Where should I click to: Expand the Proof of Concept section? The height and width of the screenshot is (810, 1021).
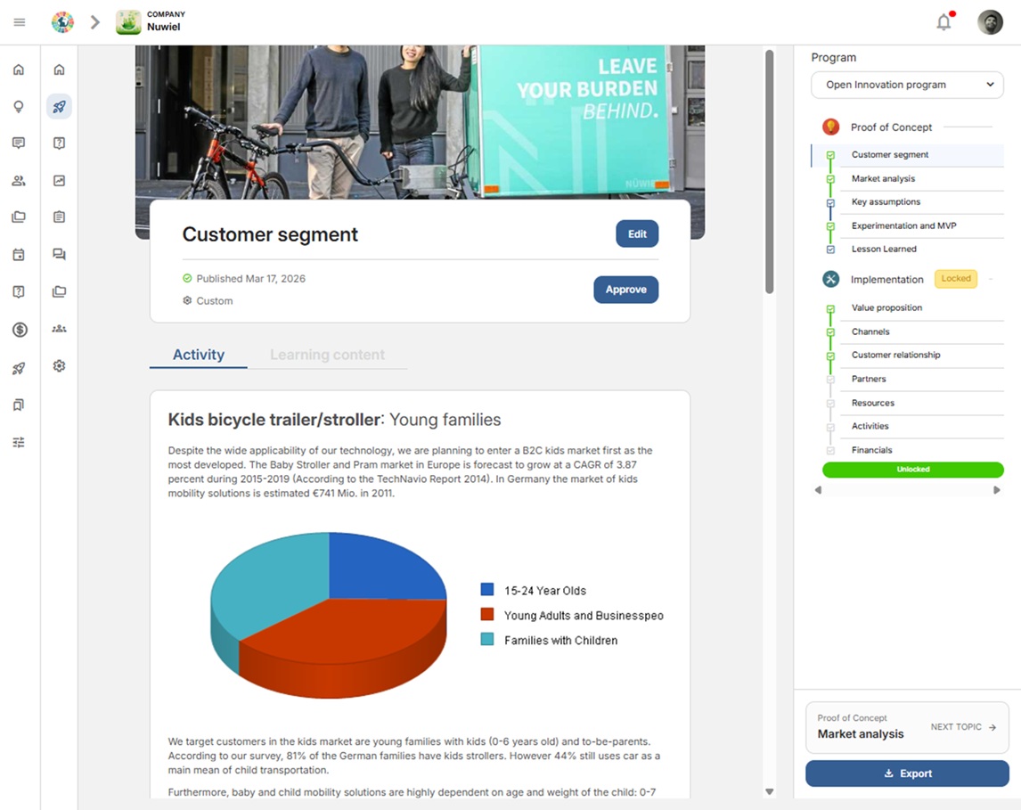(x=891, y=127)
